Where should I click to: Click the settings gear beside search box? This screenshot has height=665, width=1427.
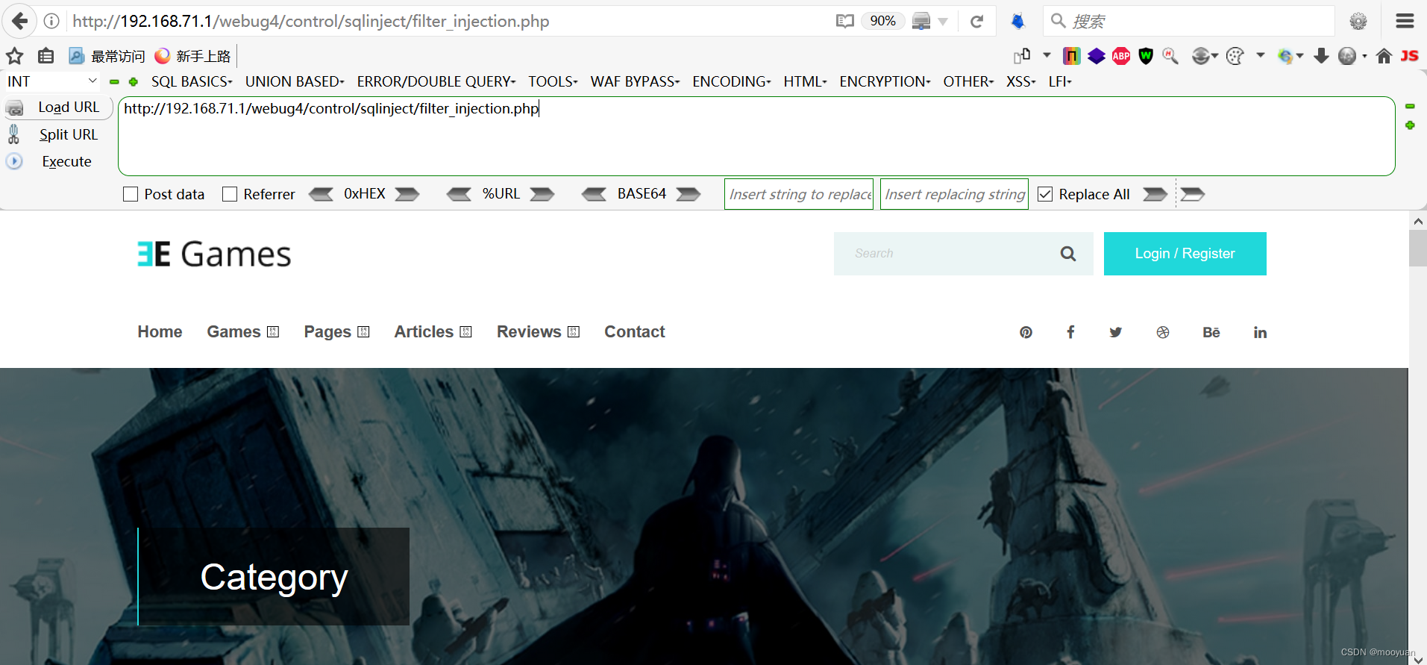(x=1358, y=21)
